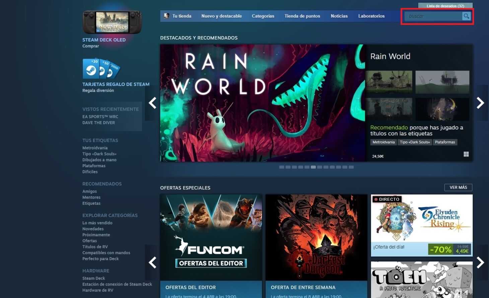Select Plataformas sidebar tag
489x298 pixels.
pos(94,166)
